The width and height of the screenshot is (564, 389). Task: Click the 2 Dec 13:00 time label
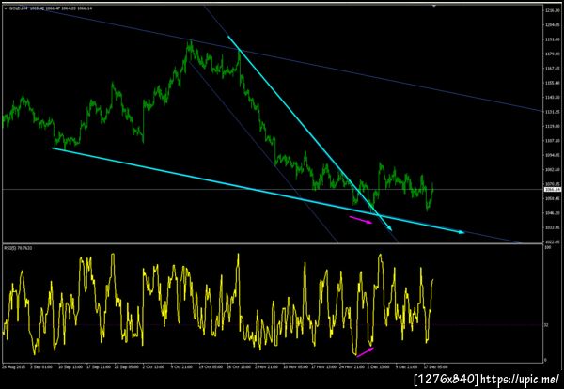[380, 367]
